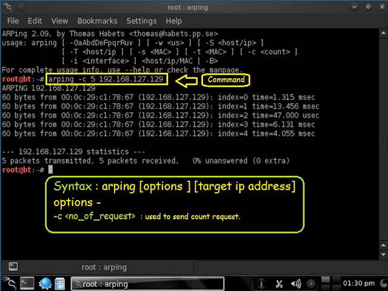Activate the root : arping taskbar entry
Image resolution: width=388 pixels, height=291 pixels.
pyautogui.click(x=147, y=284)
